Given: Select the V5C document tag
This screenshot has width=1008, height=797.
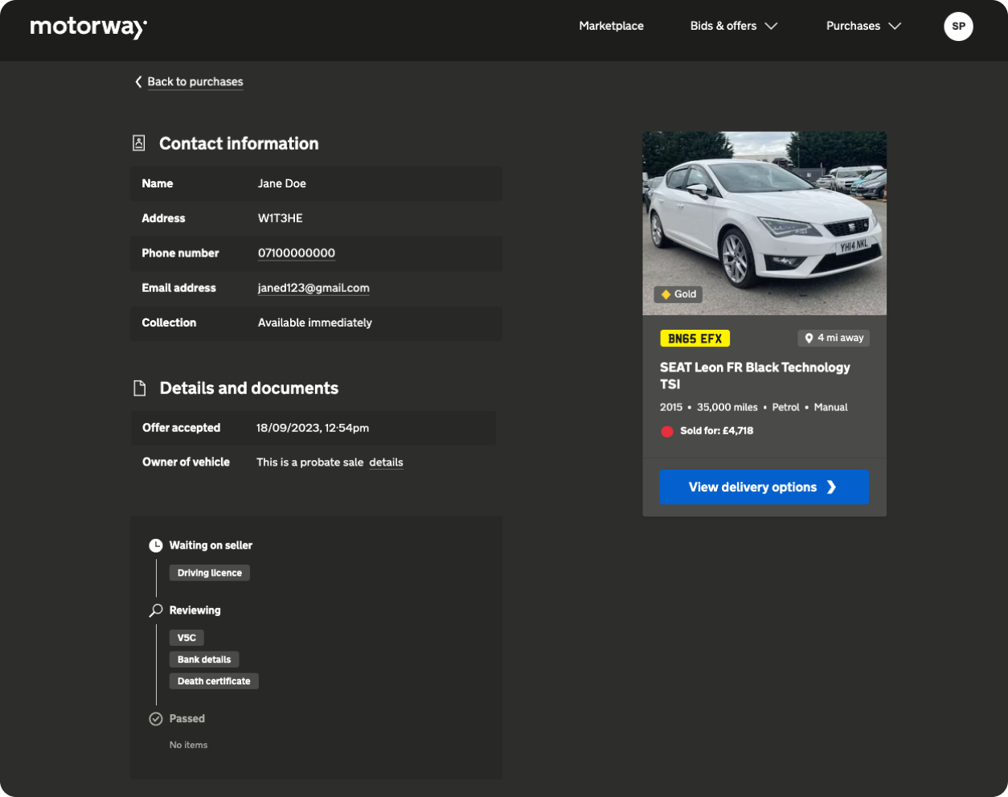Looking at the screenshot, I should pyautogui.click(x=186, y=638).
